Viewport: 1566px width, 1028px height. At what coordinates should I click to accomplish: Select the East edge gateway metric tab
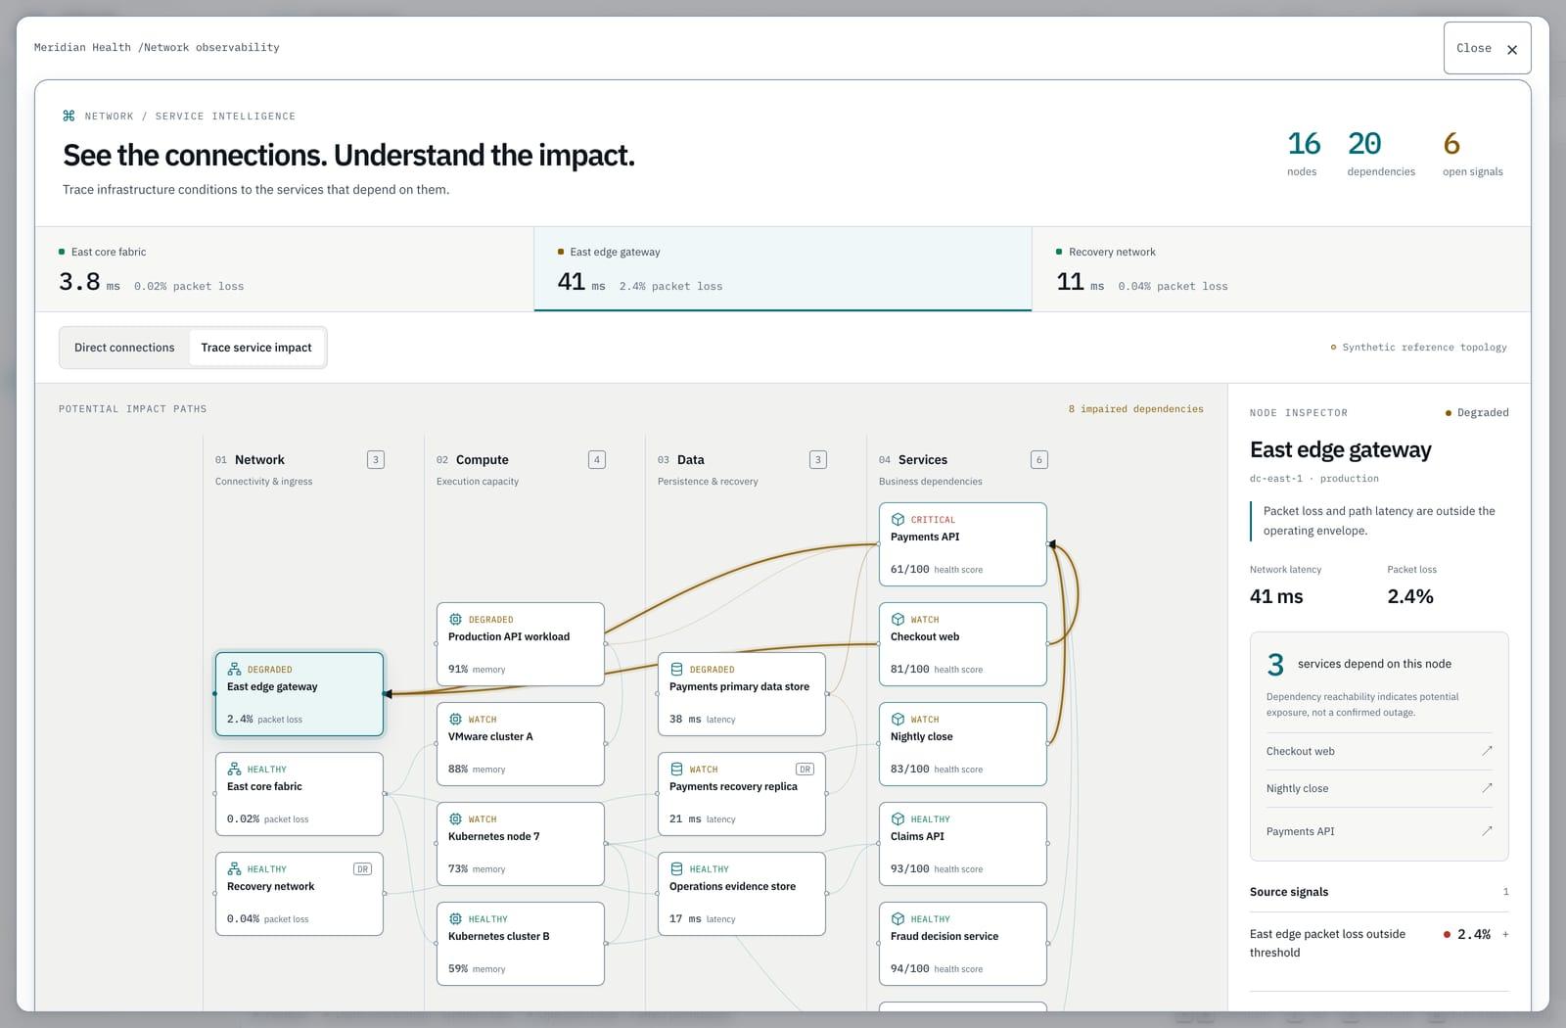pyautogui.click(x=783, y=269)
